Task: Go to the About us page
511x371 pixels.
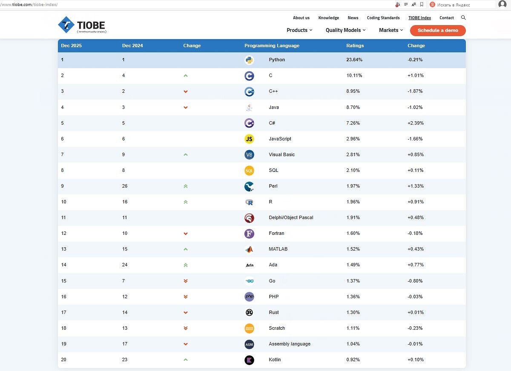Action: (301, 18)
